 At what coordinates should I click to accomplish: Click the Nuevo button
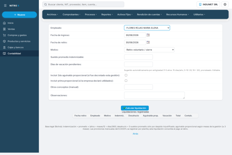(x=19, y=15)
